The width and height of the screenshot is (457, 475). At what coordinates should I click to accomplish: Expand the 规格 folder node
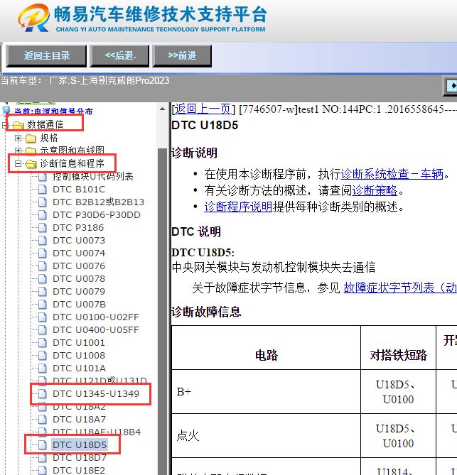coord(18,138)
